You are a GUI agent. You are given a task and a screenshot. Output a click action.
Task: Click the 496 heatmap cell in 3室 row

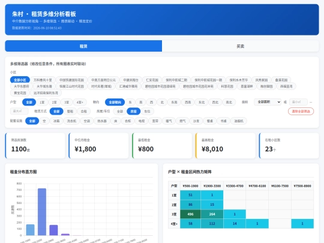(190, 214)
